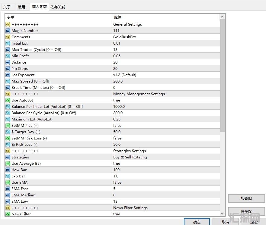266x225 pixels.
Task: Click the Use AutoLot boolean type icon
Action: coord(8,100)
